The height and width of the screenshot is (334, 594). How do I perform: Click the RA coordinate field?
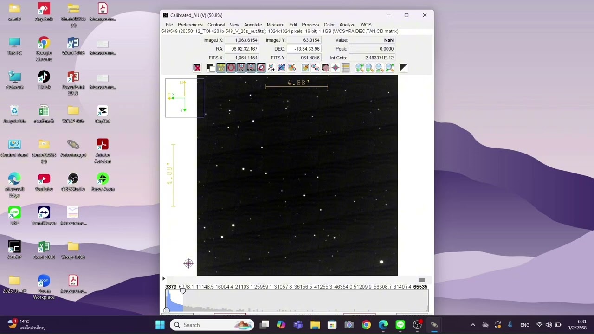click(242, 49)
